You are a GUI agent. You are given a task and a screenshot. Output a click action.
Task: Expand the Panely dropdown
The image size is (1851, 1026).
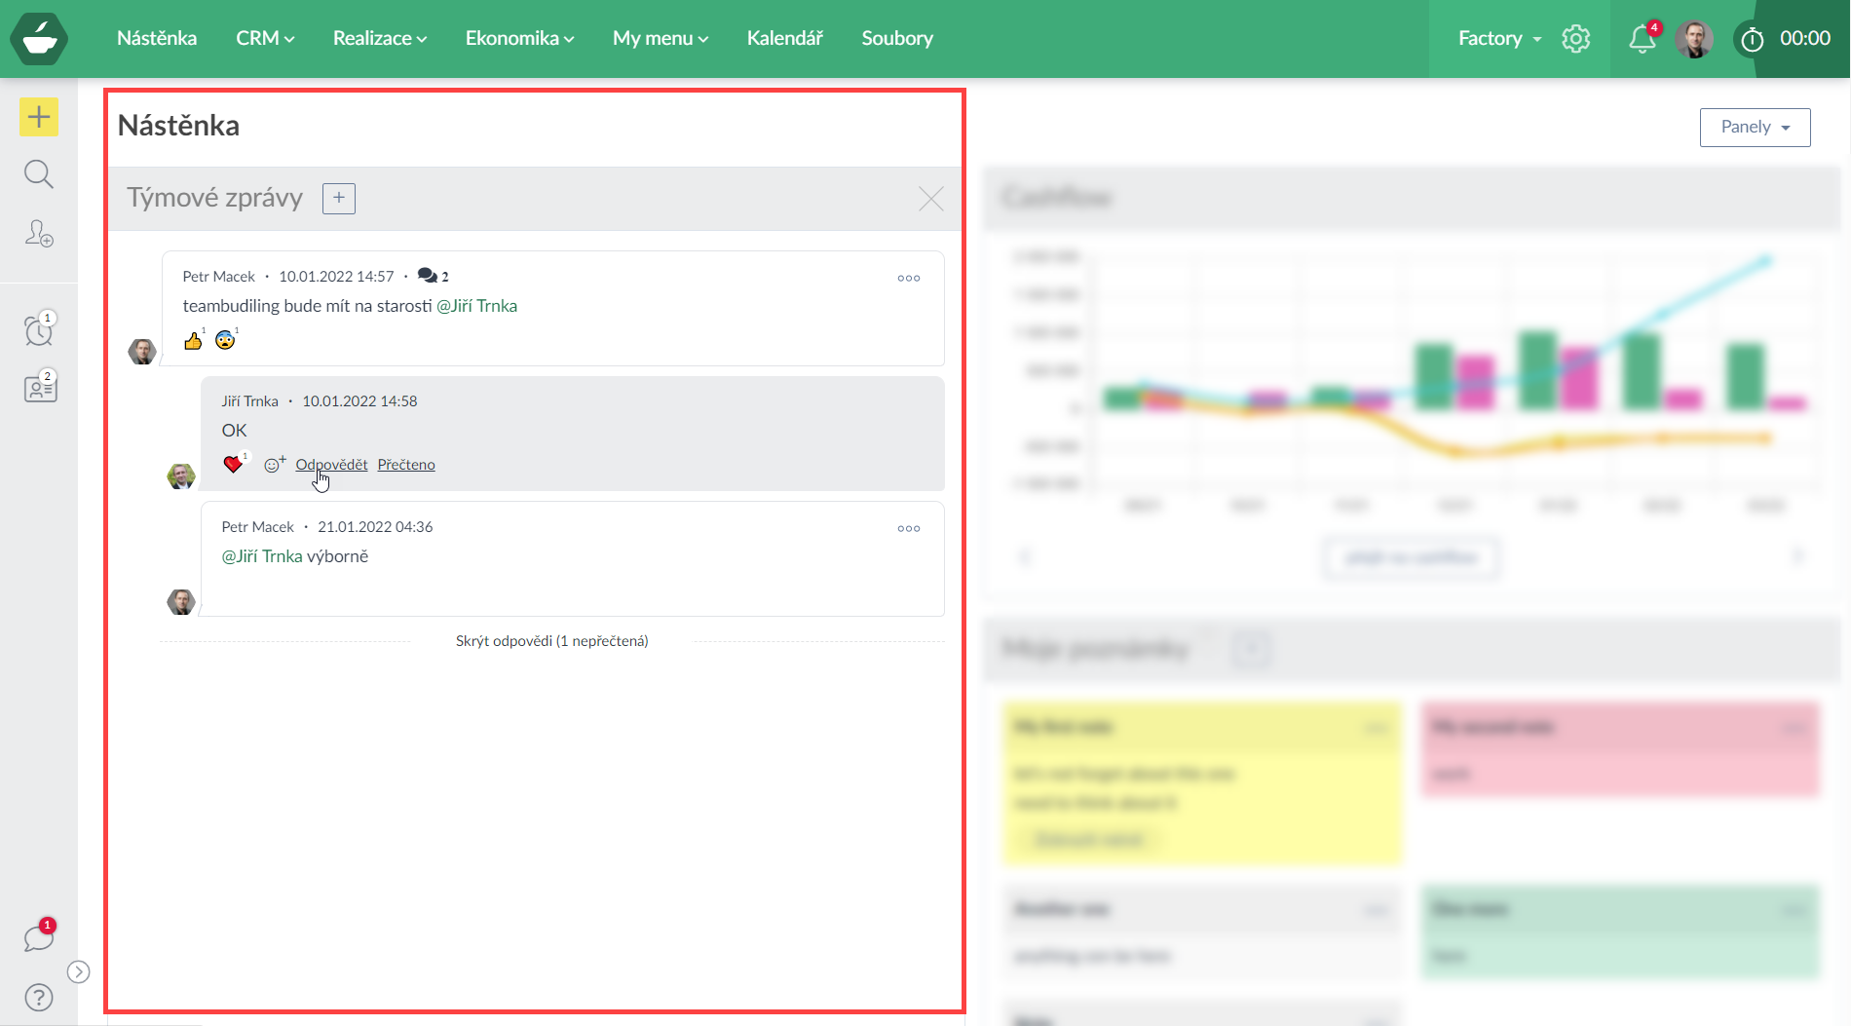[x=1755, y=128]
